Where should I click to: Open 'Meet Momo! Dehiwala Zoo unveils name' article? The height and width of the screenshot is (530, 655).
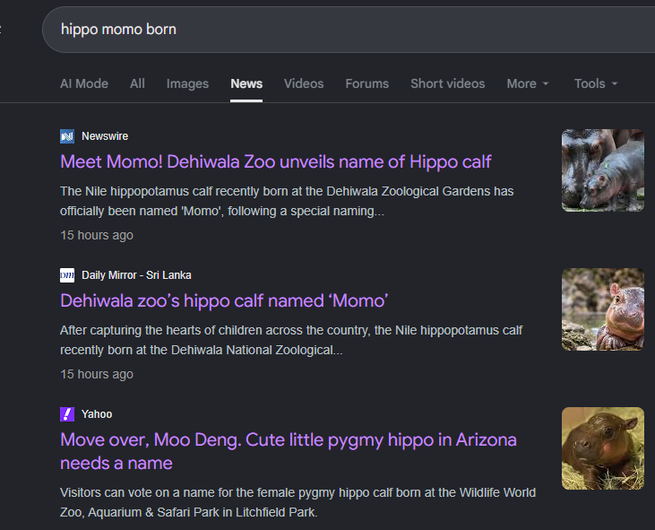coord(276,161)
